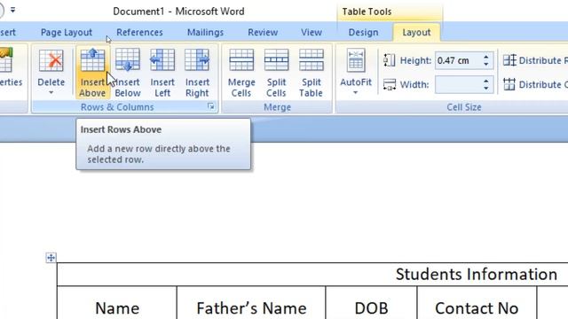Image resolution: width=568 pixels, height=319 pixels.
Task: Increase the row Height value
Action: [x=486, y=57]
